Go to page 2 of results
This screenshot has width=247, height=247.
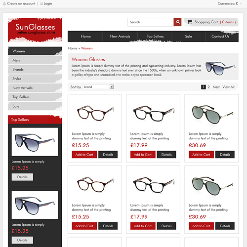click(208, 87)
